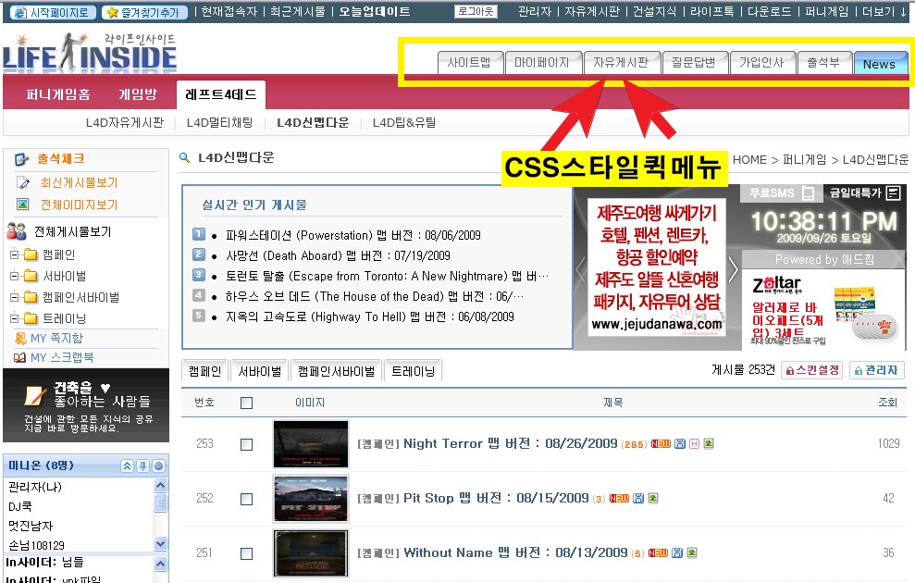Image resolution: width=915 pixels, height=583 pixels.
Task: Click the 무료SMS phone icon
Action: [809, 192]
